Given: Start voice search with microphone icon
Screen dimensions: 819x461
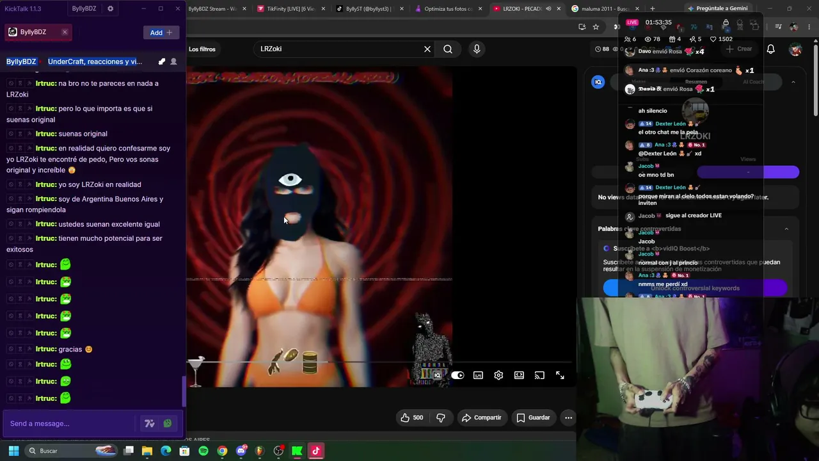Looking at the screenshot, I should click(x=477, y=49).
